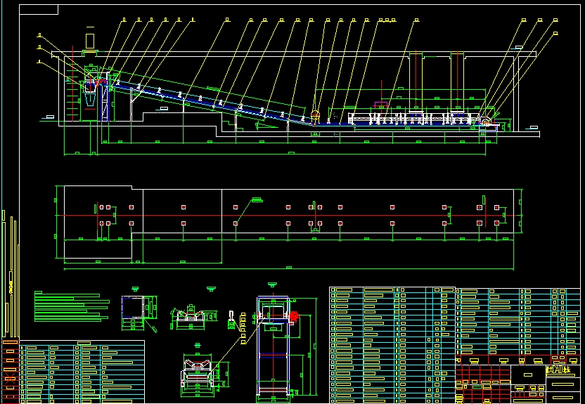Viewport: 585px width, 404px height.
Task: Select the magenta rectangle on horizontal conveyor section
Action: pos(380,105)
